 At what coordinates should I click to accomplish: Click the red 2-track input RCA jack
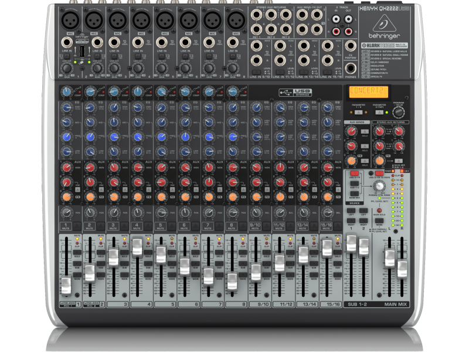coord(337,31)
